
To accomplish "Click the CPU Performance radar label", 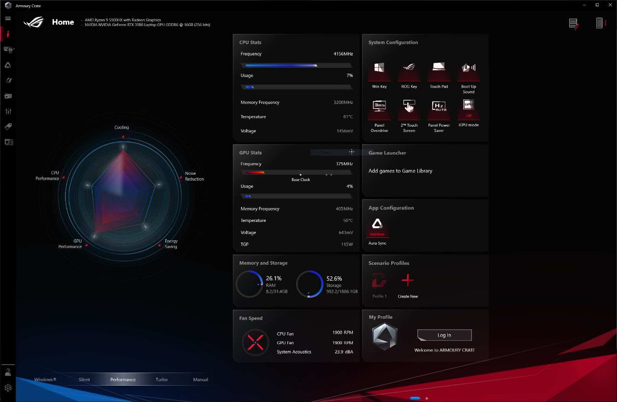I will (x=47, y=176).
